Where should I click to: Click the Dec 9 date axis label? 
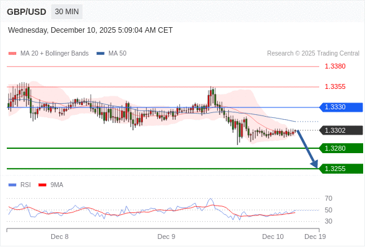[166, 237]
